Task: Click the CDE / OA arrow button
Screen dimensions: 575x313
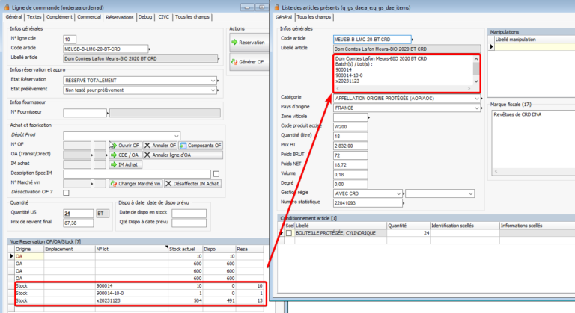Action: 125,155
